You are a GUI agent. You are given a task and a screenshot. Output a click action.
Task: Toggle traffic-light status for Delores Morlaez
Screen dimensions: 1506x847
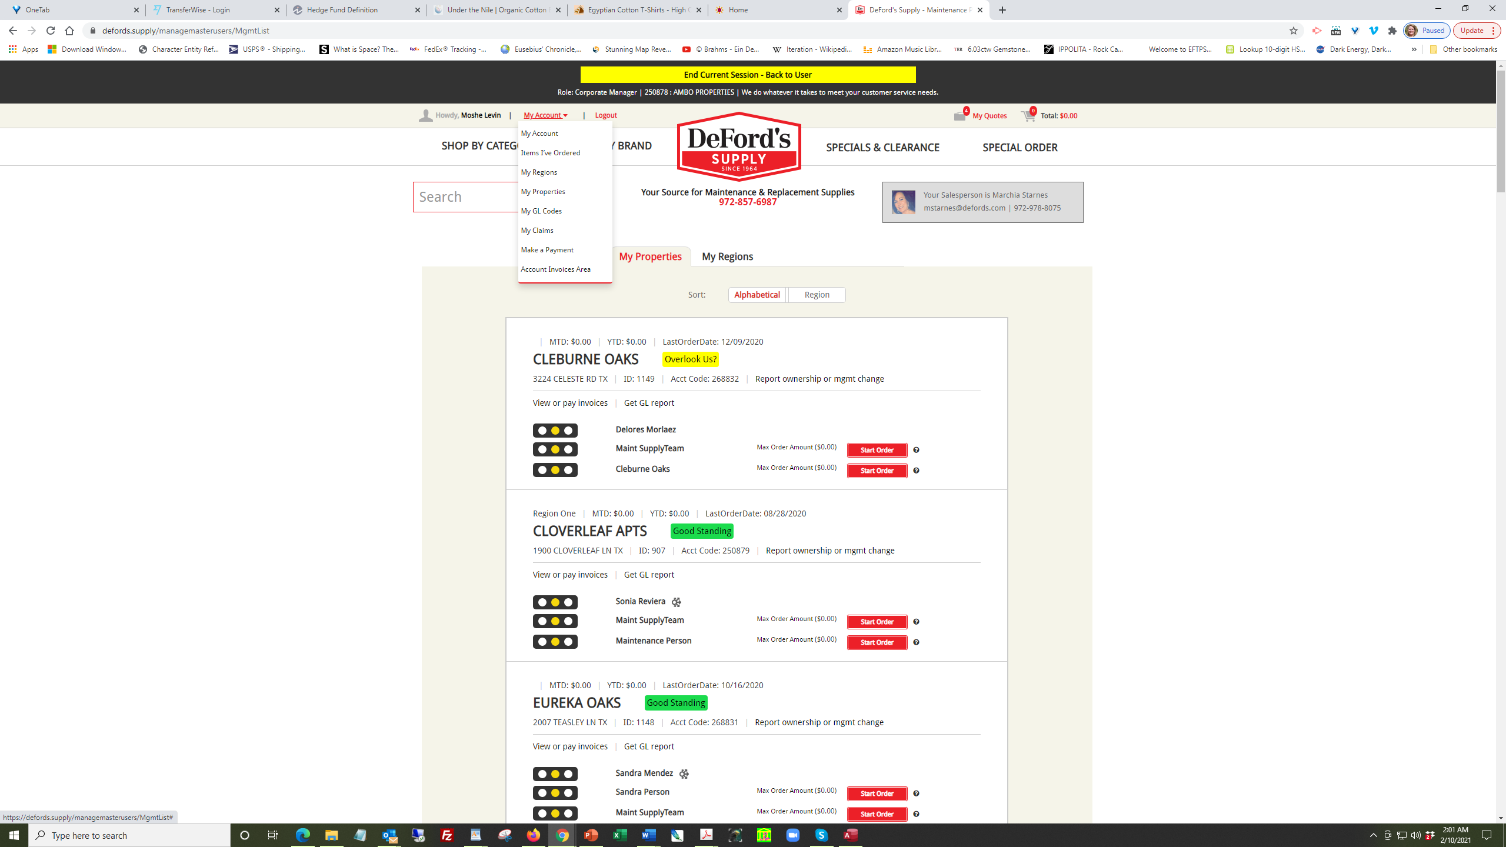555,431
